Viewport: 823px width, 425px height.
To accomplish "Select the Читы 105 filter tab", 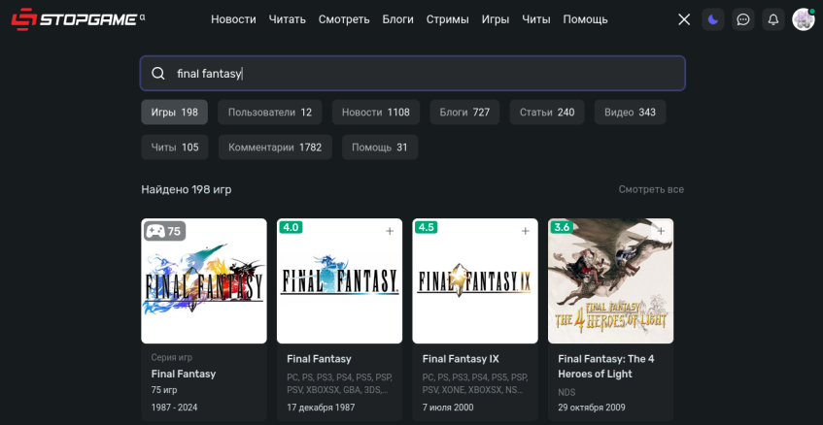I will 175,147.
